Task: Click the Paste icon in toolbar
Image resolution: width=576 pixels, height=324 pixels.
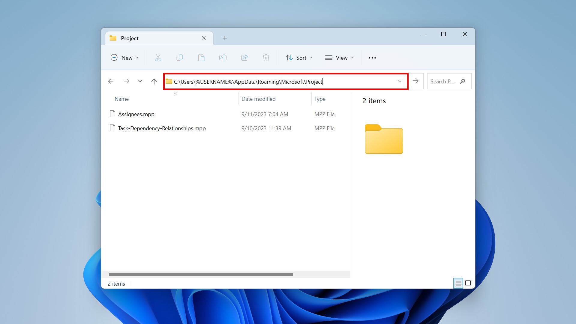Action: click(x=201, y=57)
